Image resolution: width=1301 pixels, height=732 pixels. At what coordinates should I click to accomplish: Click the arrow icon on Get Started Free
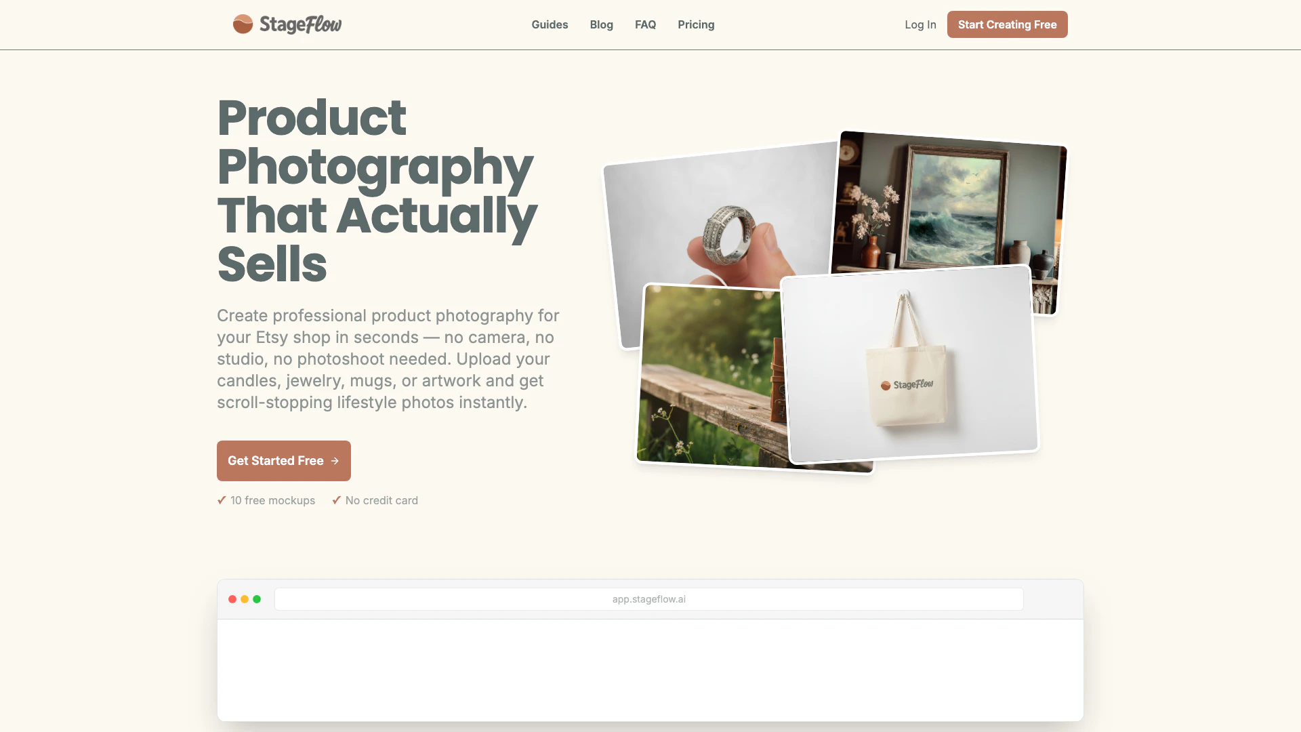click(x=335, y=461)
